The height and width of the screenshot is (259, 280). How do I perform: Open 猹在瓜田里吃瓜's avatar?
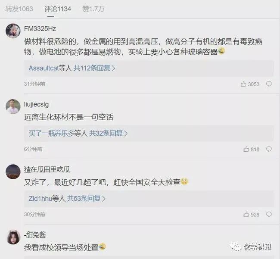(13, 172)
